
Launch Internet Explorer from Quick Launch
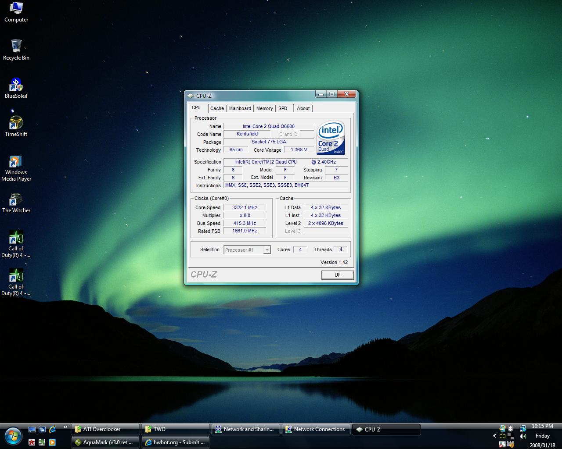[52, 429]
